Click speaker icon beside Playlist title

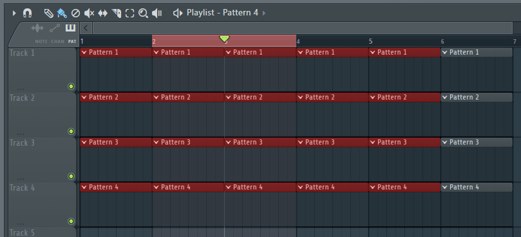[x=178, y=13]
